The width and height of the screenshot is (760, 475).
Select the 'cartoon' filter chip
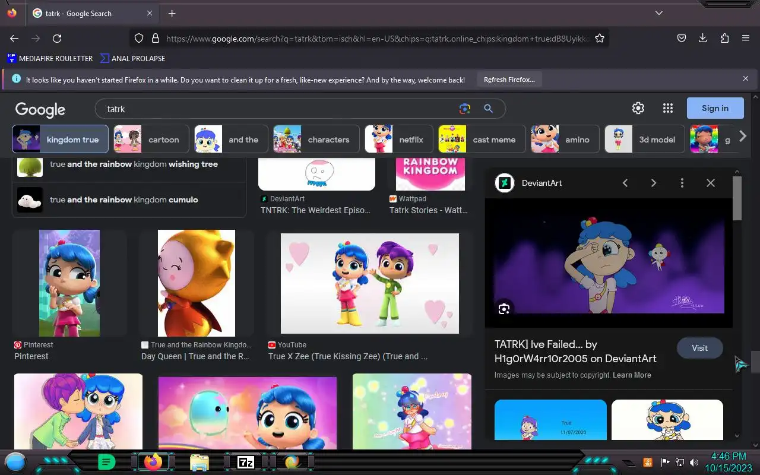pos(151,140)
